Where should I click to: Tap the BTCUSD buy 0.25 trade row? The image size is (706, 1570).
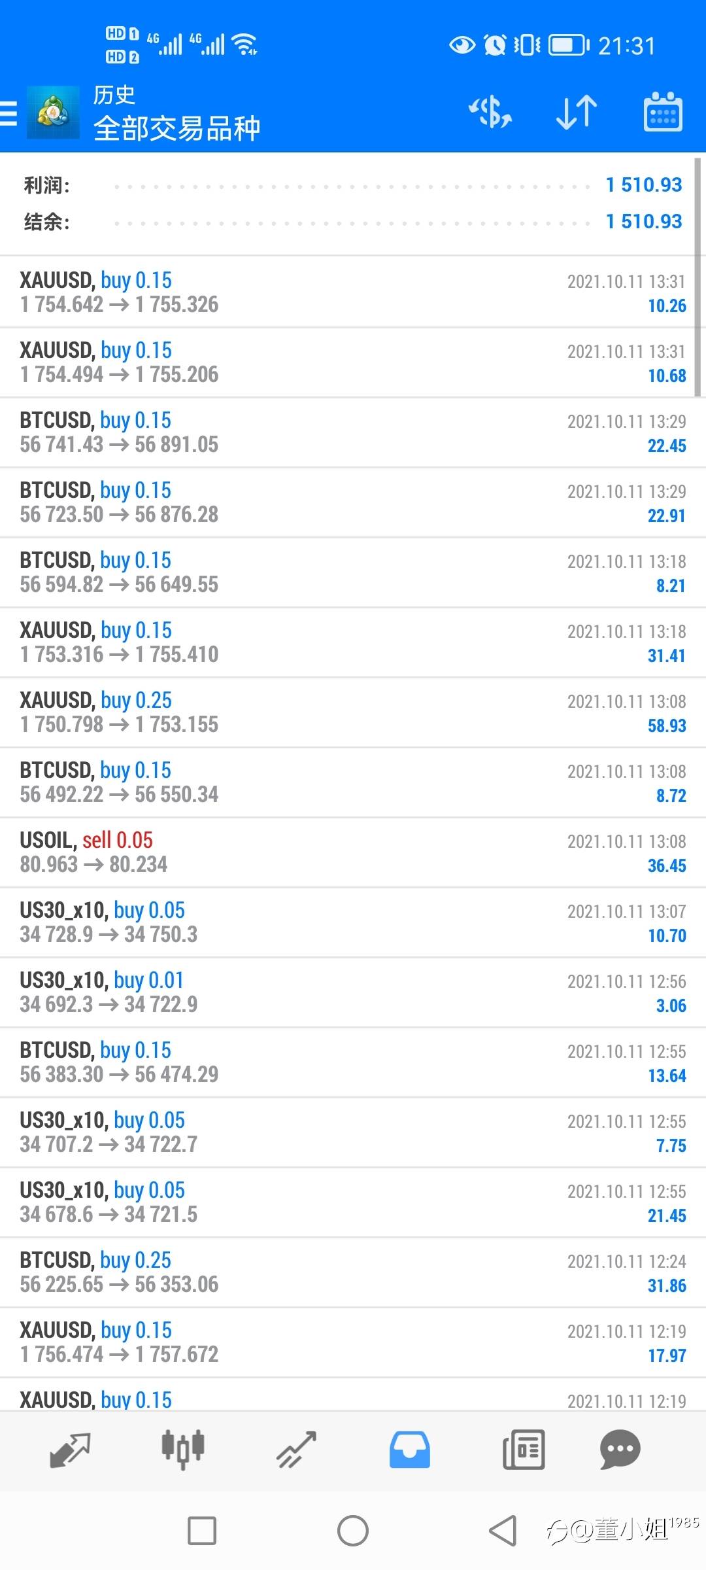tap(353, 1272)
